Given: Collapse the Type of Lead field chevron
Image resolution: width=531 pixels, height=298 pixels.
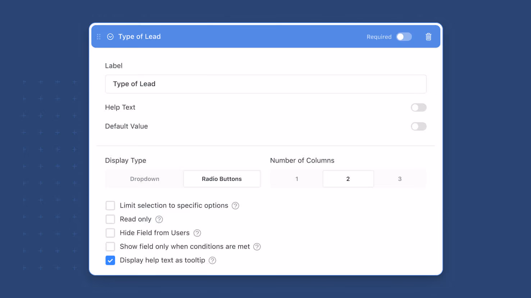Looking at the screenshot, I should [x=110, y=37].
